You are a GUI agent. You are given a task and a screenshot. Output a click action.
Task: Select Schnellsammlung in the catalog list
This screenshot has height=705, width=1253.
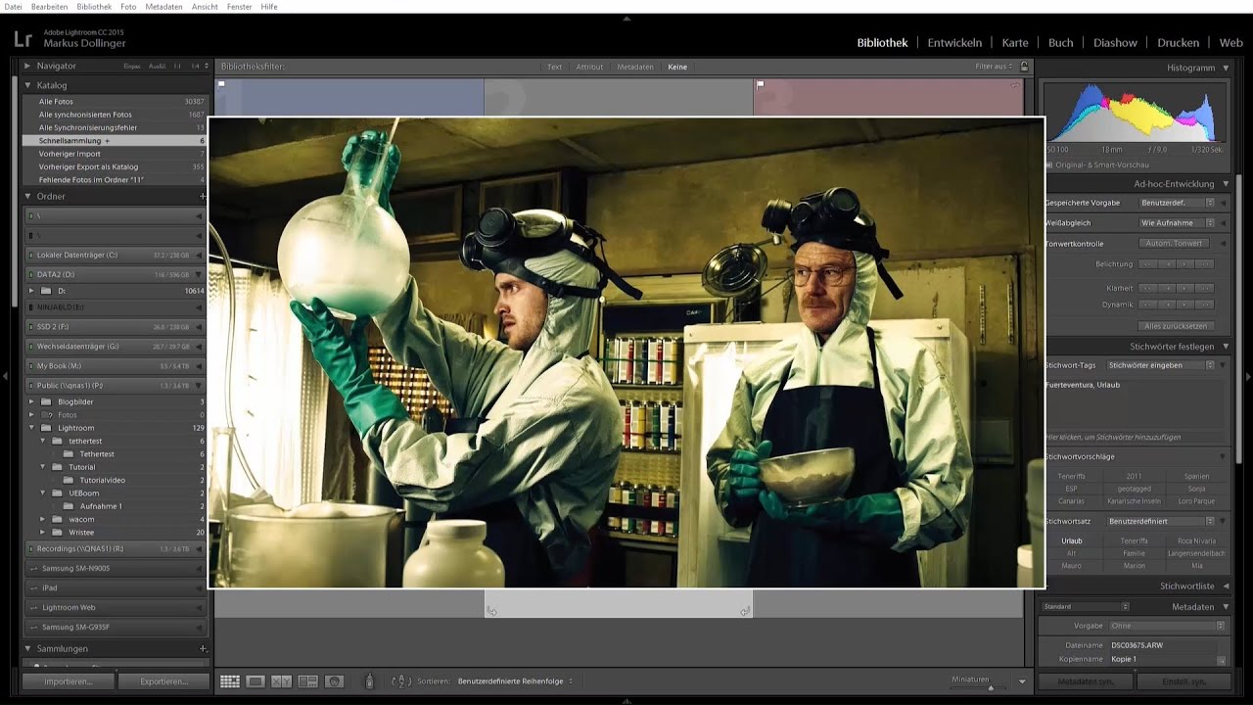tap(115, 141)
